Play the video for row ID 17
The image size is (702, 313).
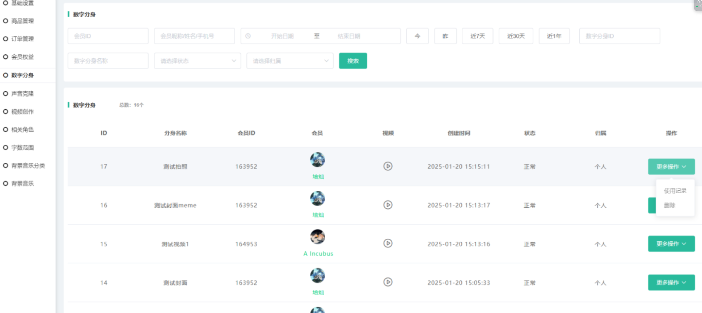[388, 166]
